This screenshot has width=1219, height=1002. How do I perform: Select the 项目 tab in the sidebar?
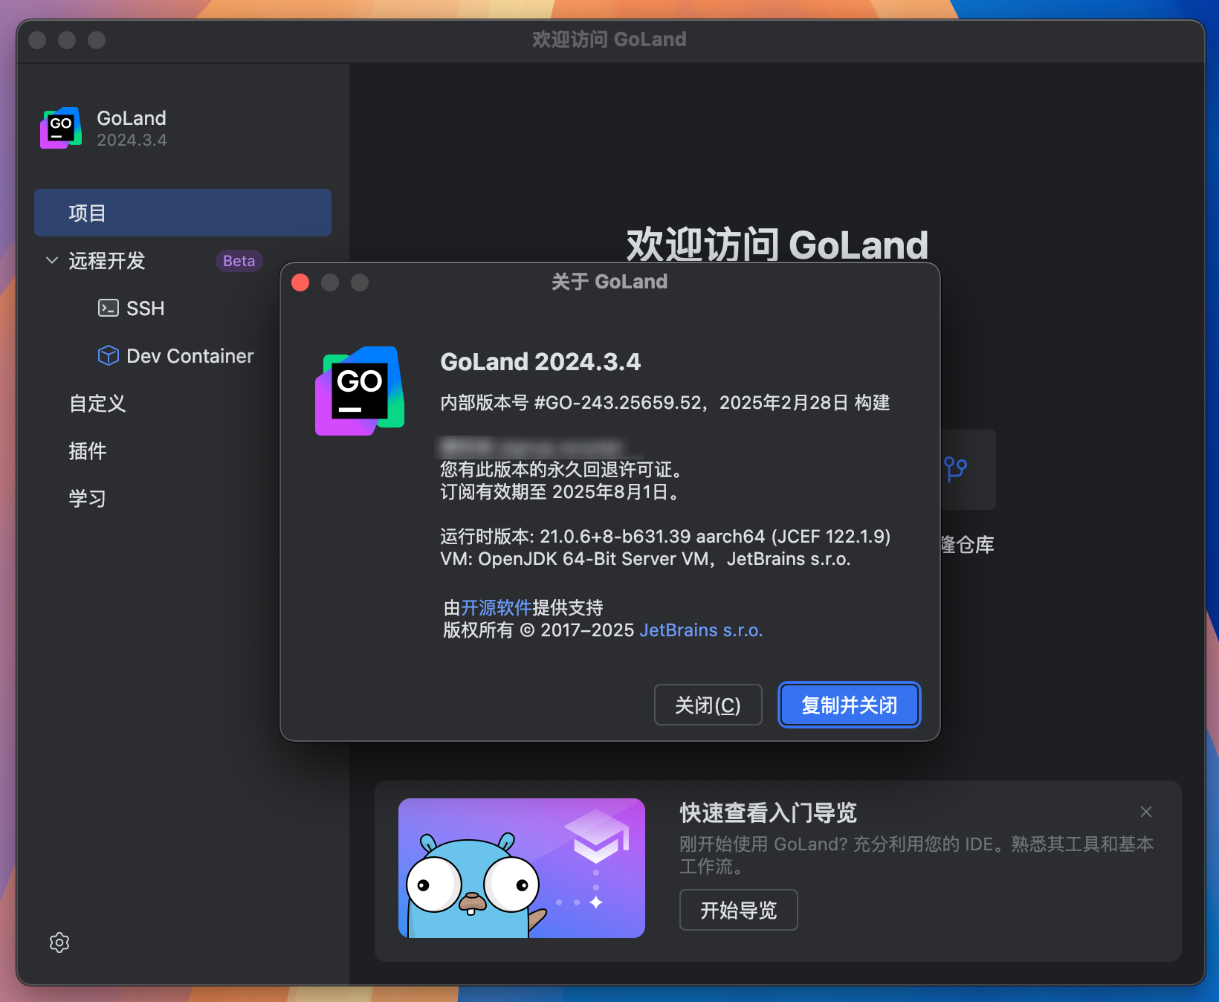coord(183,213)
